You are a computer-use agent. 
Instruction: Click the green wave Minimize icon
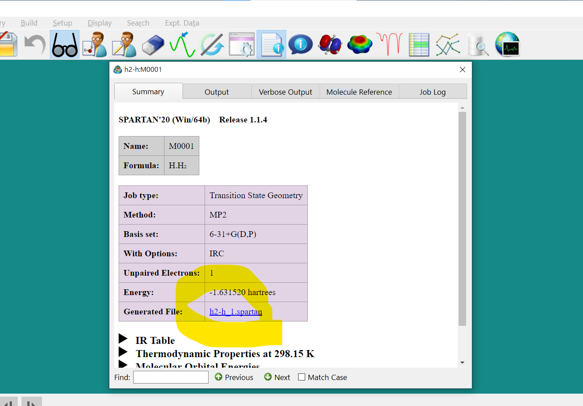click(183, 44)
